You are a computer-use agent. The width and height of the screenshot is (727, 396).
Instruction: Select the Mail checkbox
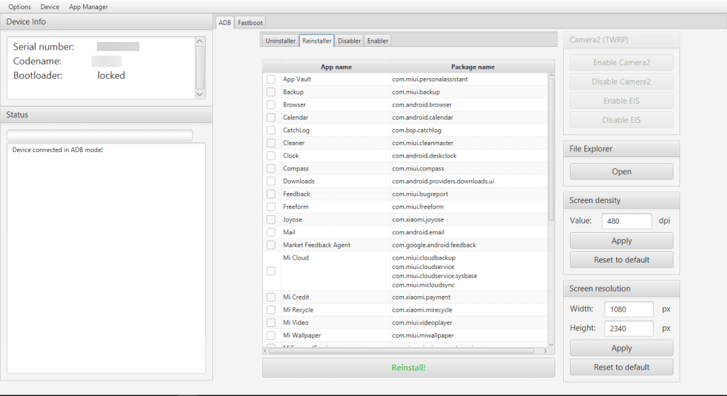(x=271, y=232)
